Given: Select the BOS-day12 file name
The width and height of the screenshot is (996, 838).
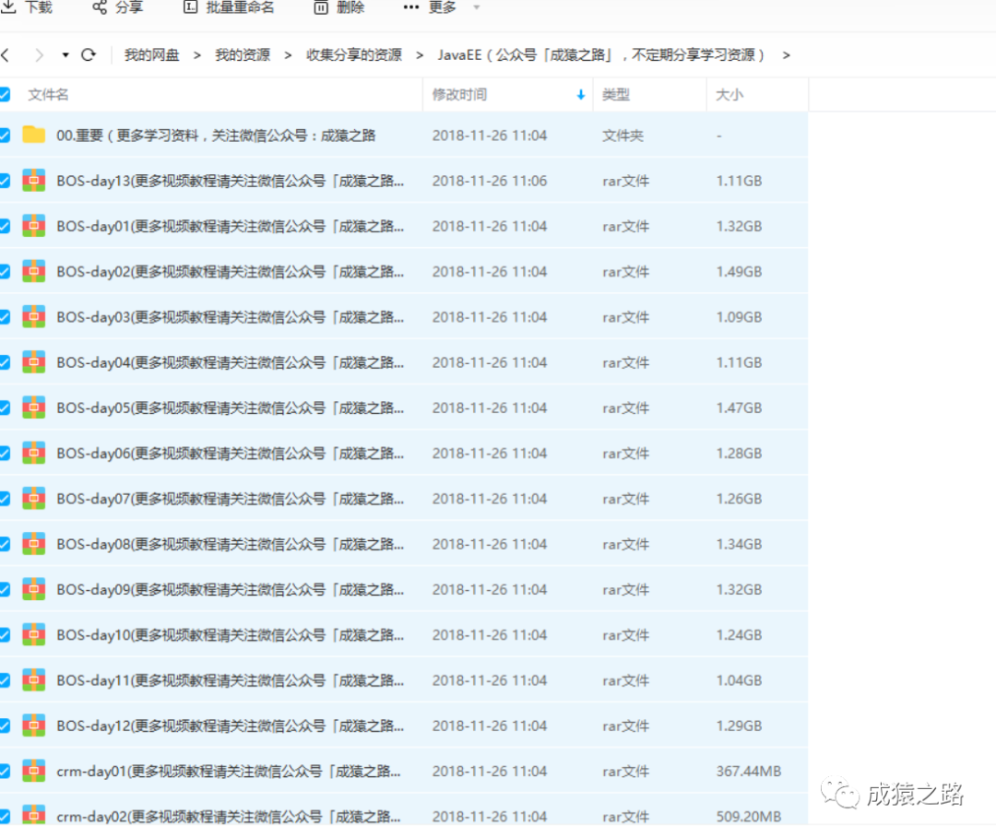Looking at the screenshot, I should 230,726.
